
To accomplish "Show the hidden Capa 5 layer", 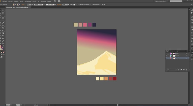I will click(x=167, y=54).
